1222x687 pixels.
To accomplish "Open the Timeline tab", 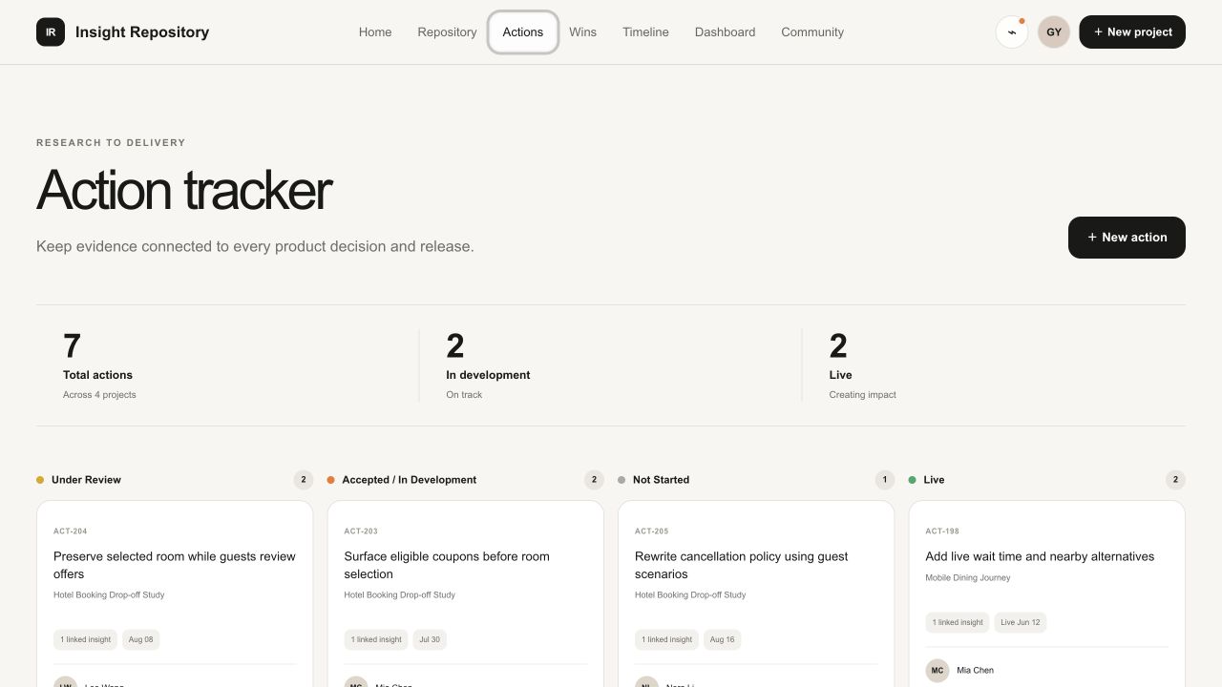I will point(645,31).
